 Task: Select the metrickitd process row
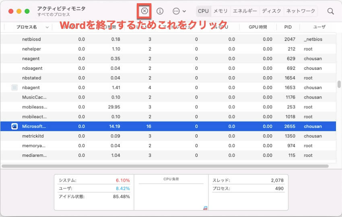tap(168, 136)
